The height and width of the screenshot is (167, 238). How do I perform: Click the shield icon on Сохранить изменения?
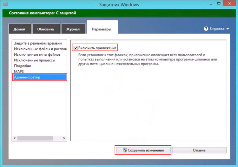pos(125,150)
